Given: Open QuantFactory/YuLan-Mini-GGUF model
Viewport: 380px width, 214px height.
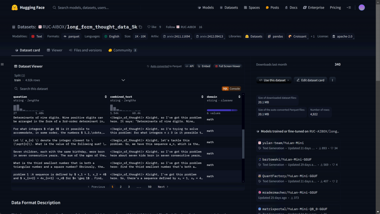Looking at the screenshot, I should coord(298,178).
